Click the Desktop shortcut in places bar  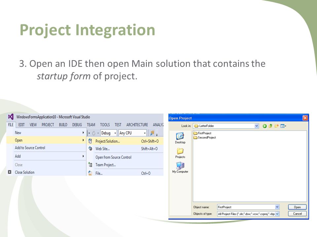180,138
